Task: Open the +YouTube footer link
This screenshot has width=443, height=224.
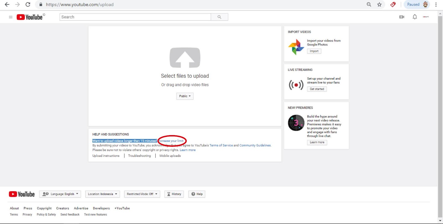Action: coord(122,208)
